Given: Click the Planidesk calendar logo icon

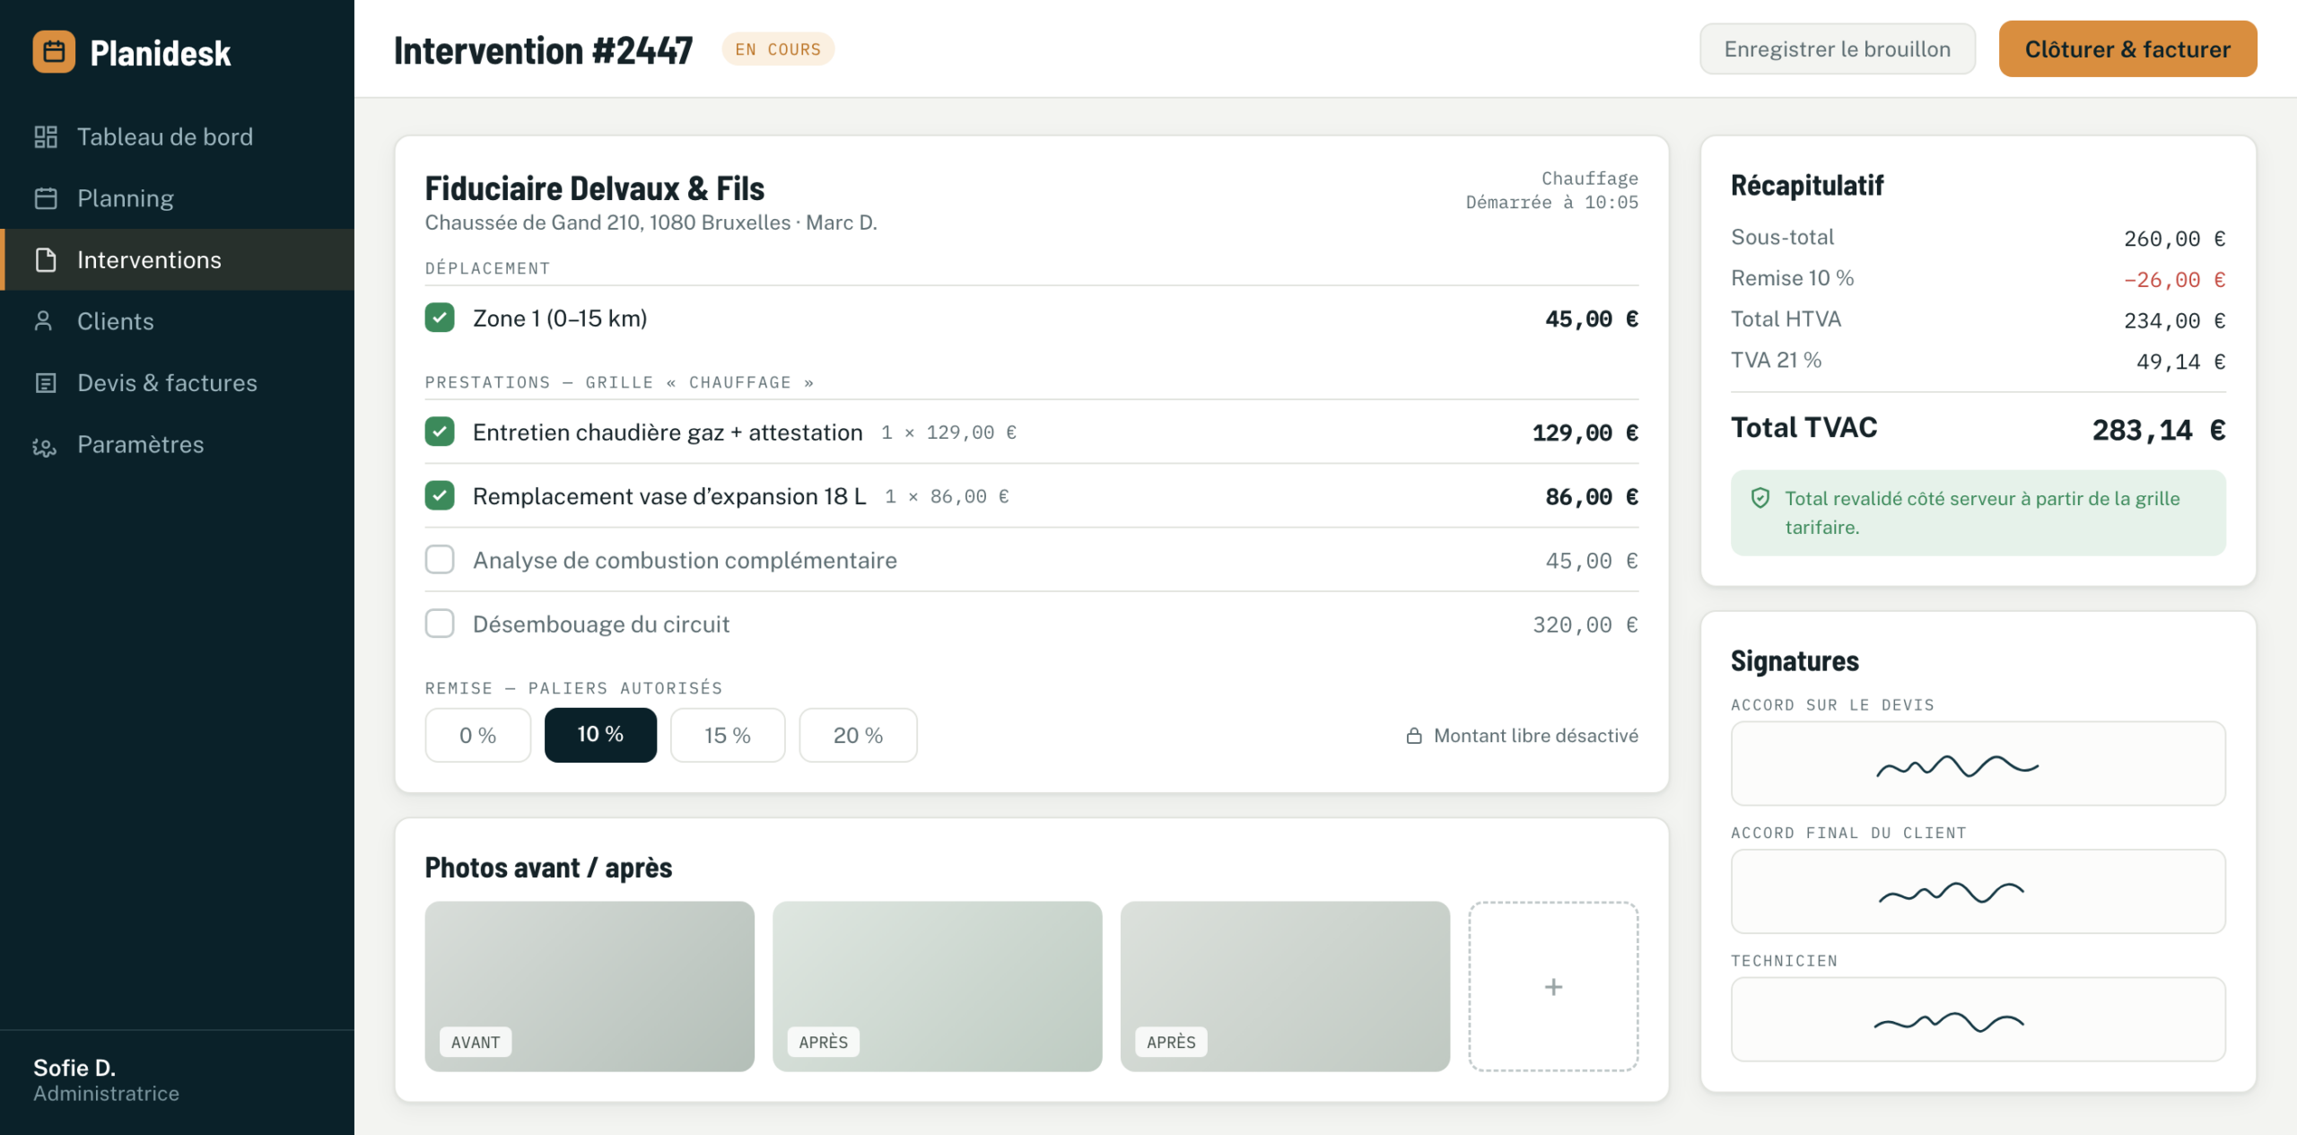Looking at the screenshot, I should point(54,52).
